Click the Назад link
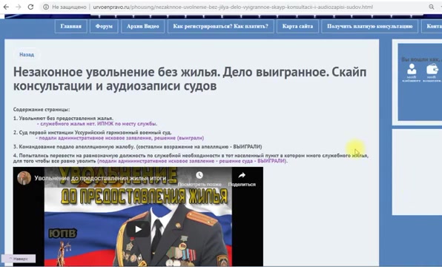The width and height of the screenshot is (442, 267). pos(27,55)
